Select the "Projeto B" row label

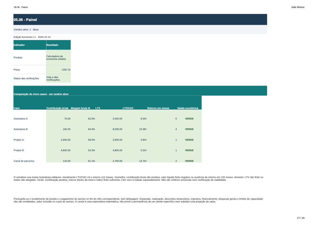pyautogui.click(x=19, y=151)
